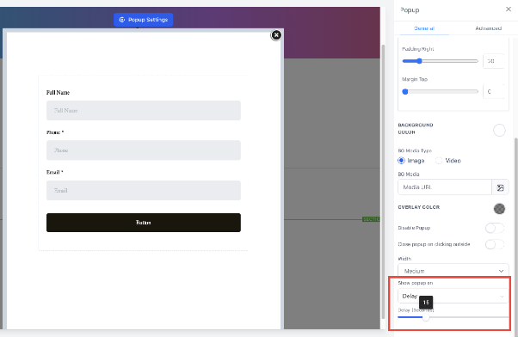Click the gear icon in Popup Settings button
Screen dimensions: 518x337
click(122, 20)
